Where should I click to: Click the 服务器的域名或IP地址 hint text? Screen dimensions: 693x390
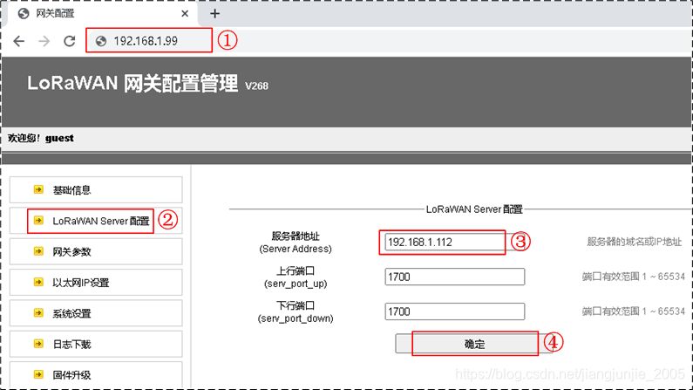[x=635, y=242]
